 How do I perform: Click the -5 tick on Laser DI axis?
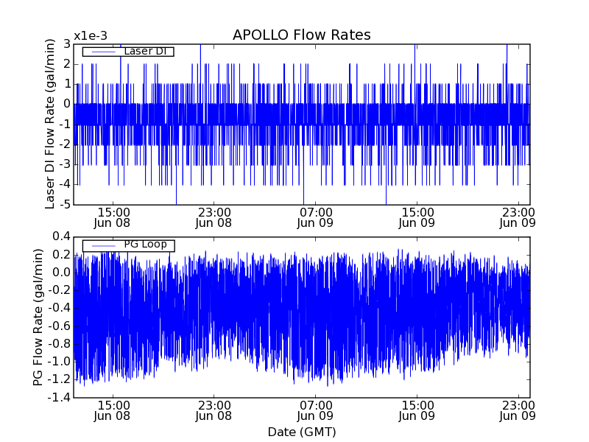point(64,205)
